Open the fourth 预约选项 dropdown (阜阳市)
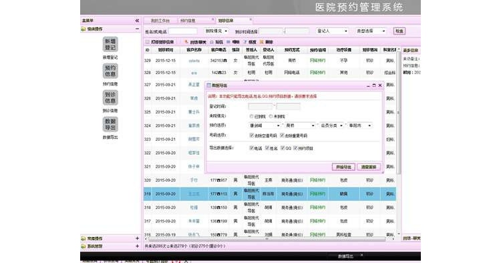The width and height of the screenshot is (501, 263). pyautogui.click(x=360, y=125)
